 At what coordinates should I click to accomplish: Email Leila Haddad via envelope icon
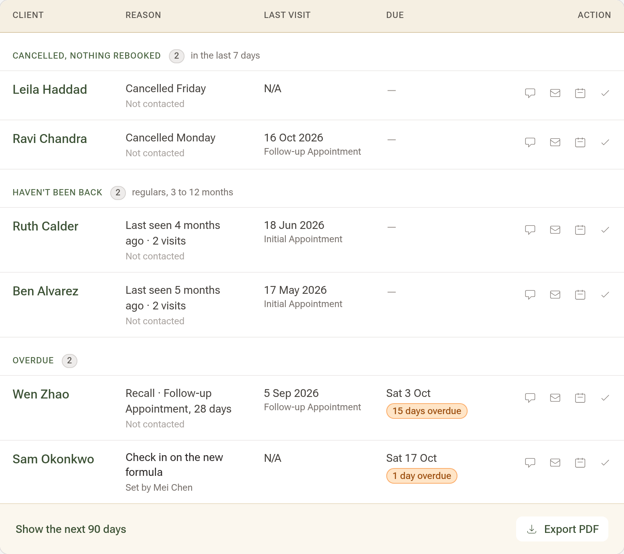[555, 93]
